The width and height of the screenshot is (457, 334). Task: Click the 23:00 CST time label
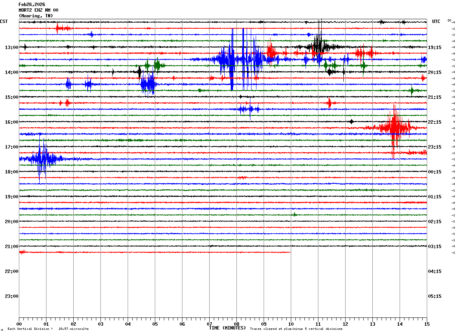pos(11,296)
